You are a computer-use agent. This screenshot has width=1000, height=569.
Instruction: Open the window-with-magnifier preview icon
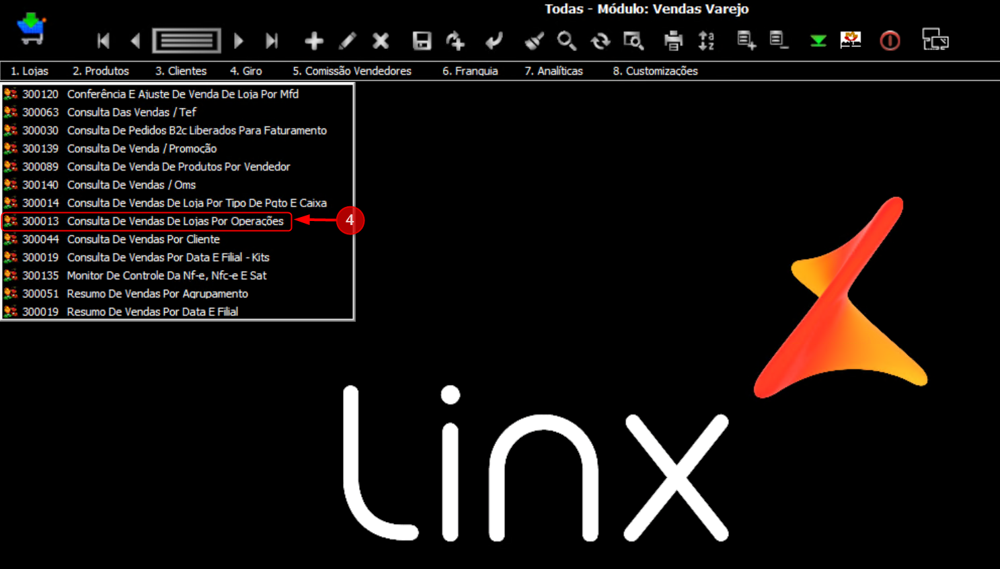633,41
